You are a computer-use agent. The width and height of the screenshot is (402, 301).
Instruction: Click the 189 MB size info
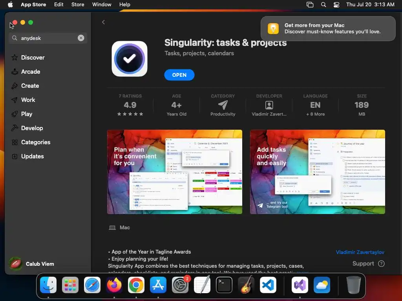pos(362,105)
